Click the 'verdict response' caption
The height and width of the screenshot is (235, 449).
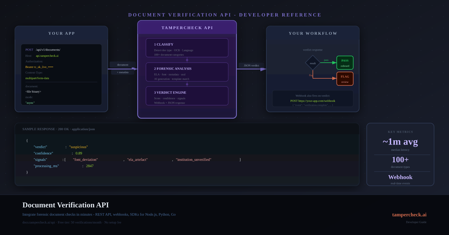[313, 50]
